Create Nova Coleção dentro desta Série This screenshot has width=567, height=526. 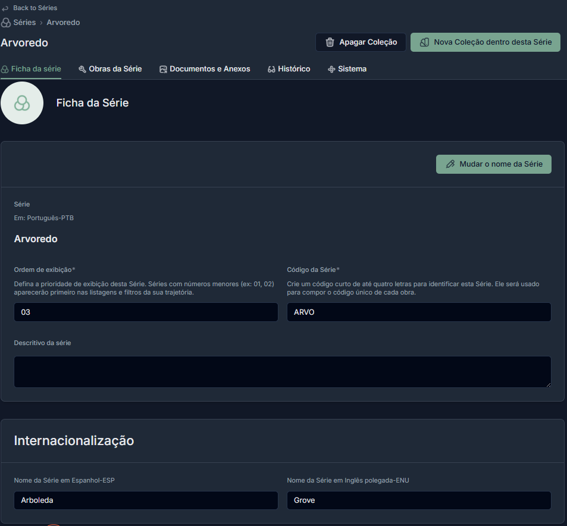(485, 42)
